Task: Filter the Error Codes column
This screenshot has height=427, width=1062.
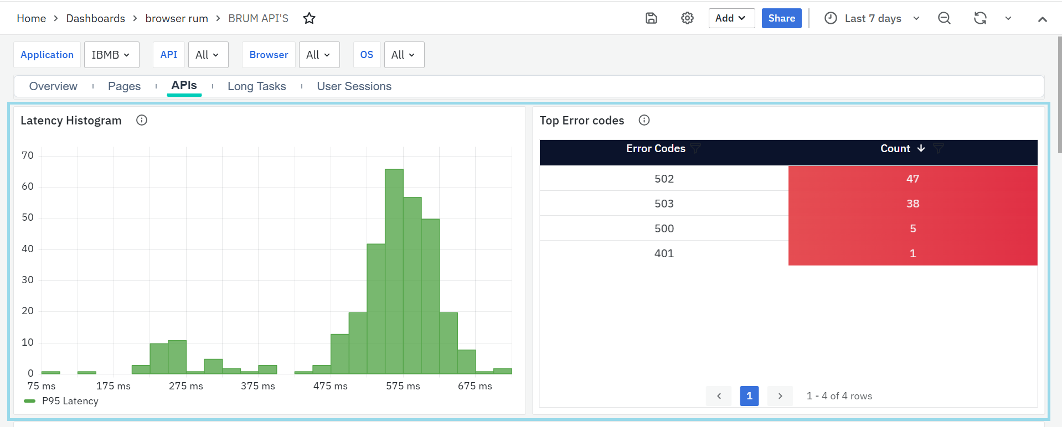Action: (x=695, y=148)
